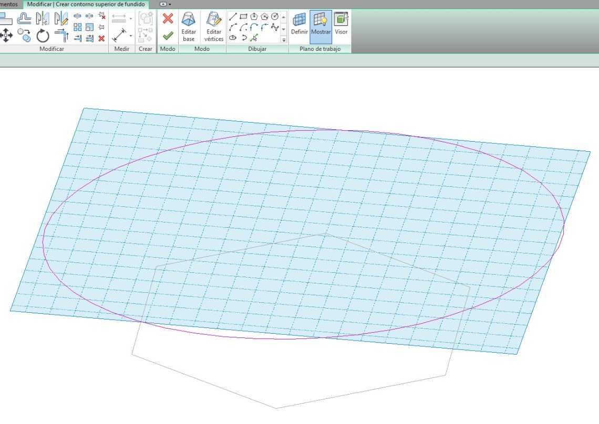Select the Rectangle draw tool
Screen dimensions: 599x424
(x=243, y=17)
